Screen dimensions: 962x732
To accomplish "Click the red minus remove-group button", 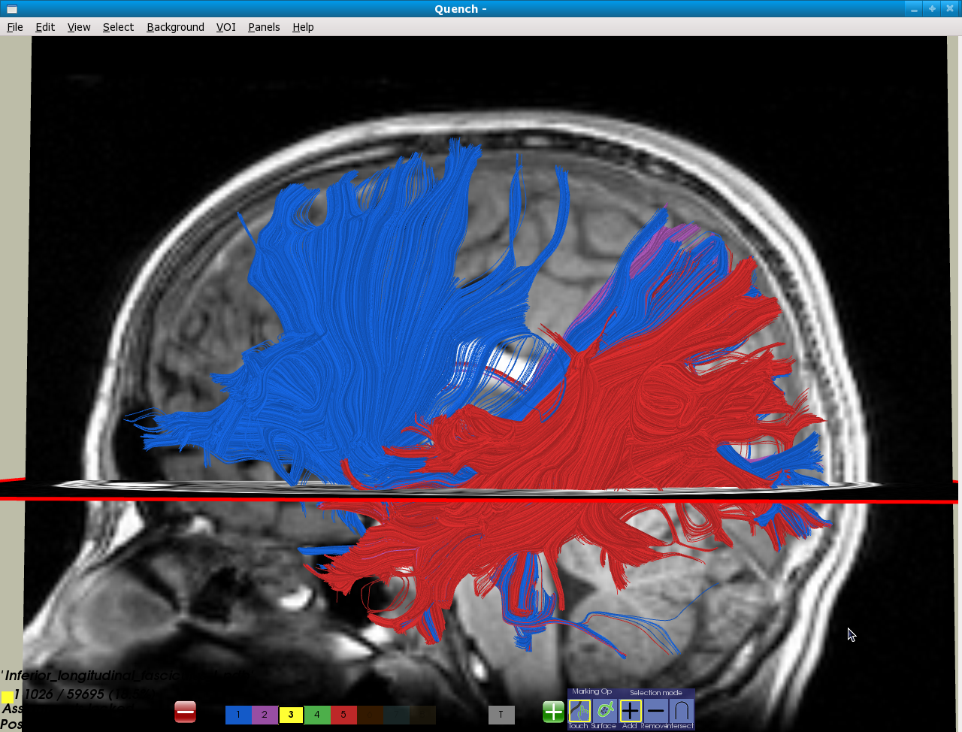I will tap(185, 712).
